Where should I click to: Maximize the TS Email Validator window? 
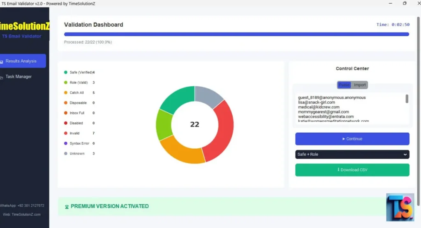405,3
